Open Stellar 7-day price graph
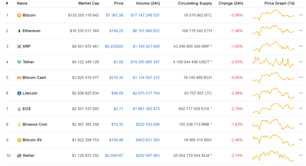 point(273,156)
